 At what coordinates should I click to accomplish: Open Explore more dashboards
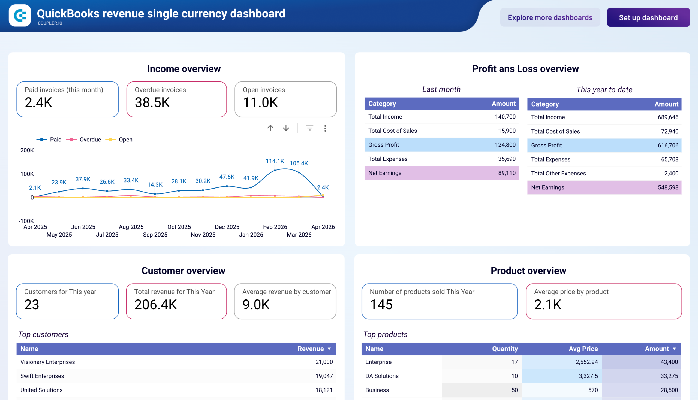550,17
